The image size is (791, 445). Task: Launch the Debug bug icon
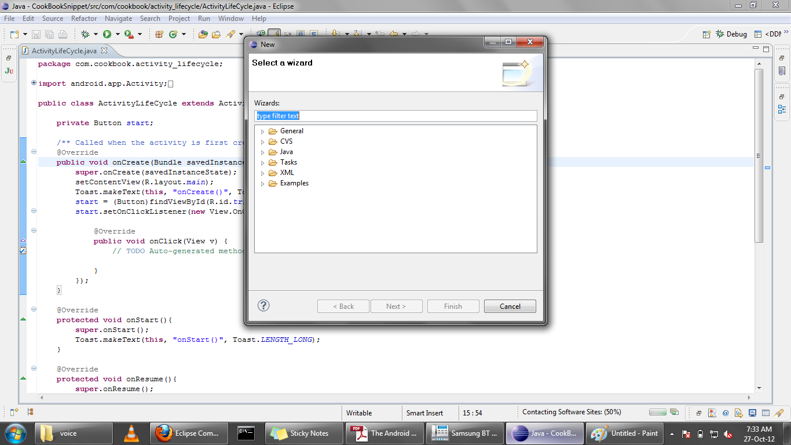click(85, 34)
